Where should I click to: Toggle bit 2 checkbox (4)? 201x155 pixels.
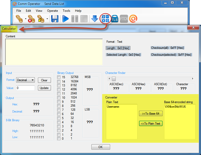(59, 130)
